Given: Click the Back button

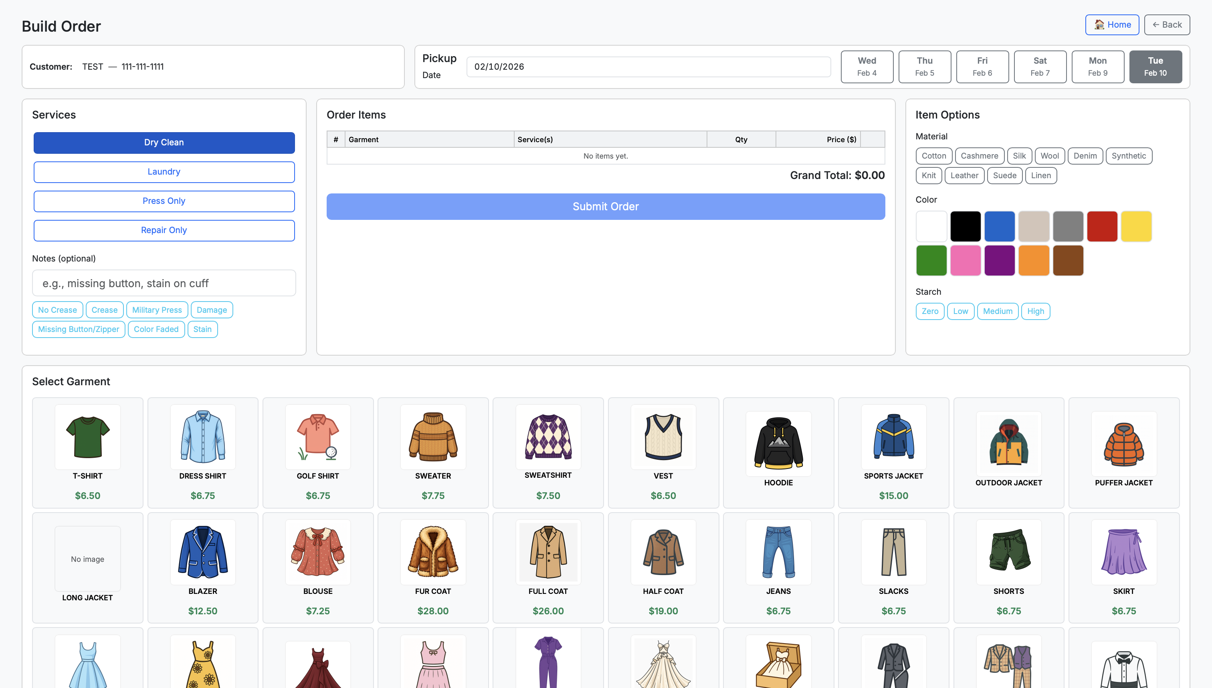Looking at the screenshot, I should [x=1167, y=24].
